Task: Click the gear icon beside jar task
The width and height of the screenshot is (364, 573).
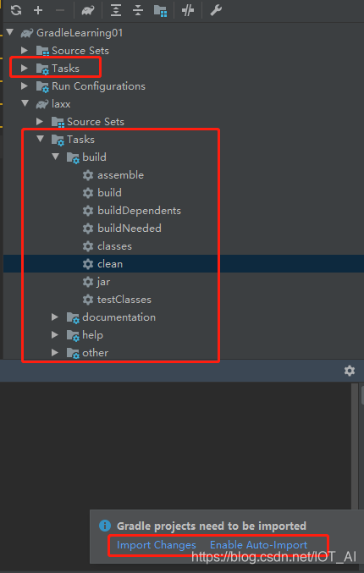Action: 88,282
